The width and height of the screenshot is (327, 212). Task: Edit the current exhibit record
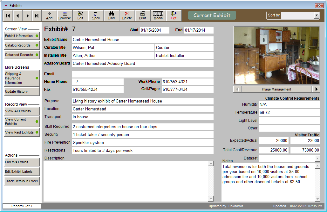(80, 15)
